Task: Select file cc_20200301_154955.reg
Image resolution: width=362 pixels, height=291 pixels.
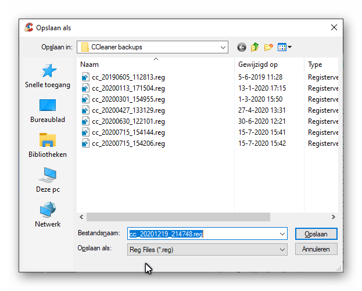Action: [x=128, y=99]
